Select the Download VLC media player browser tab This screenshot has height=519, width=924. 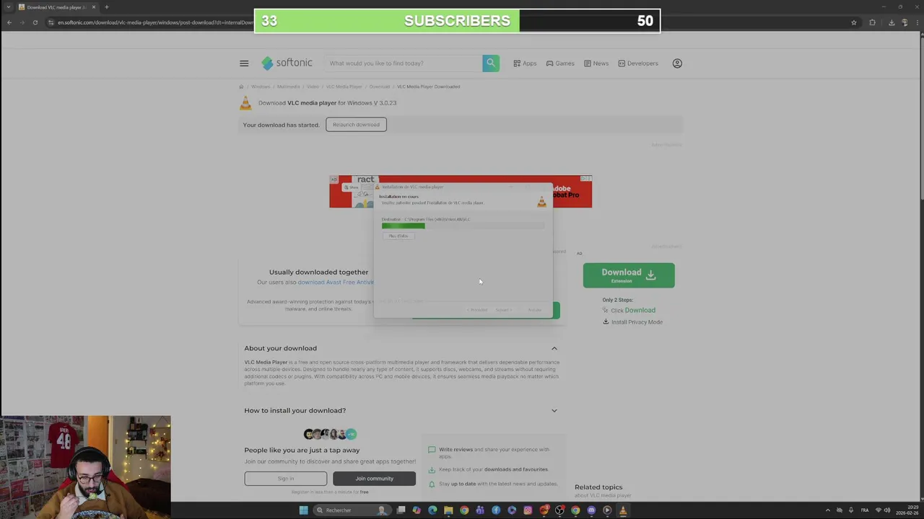(x=57, y=7)
